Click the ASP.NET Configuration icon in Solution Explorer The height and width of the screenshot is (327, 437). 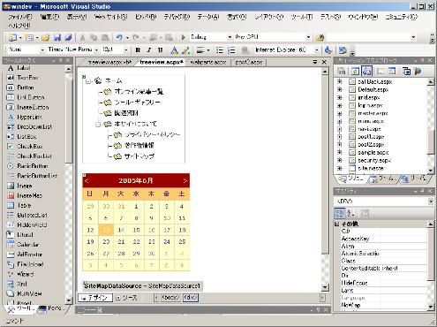[418, 71]
